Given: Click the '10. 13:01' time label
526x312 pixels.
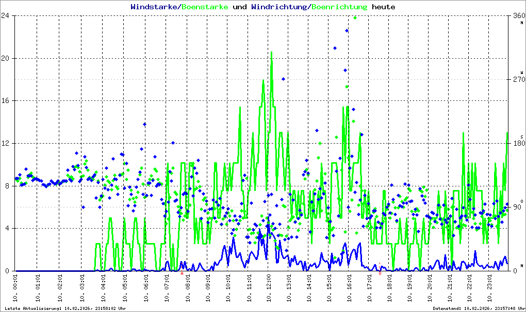Looking at the screenshot, I should (289, 288).
